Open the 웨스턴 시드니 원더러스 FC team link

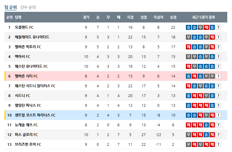pos(35,86)
